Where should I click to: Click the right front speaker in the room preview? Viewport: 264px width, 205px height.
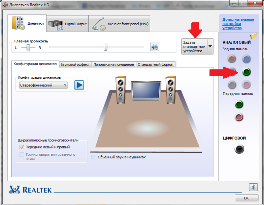coord(170,90)
